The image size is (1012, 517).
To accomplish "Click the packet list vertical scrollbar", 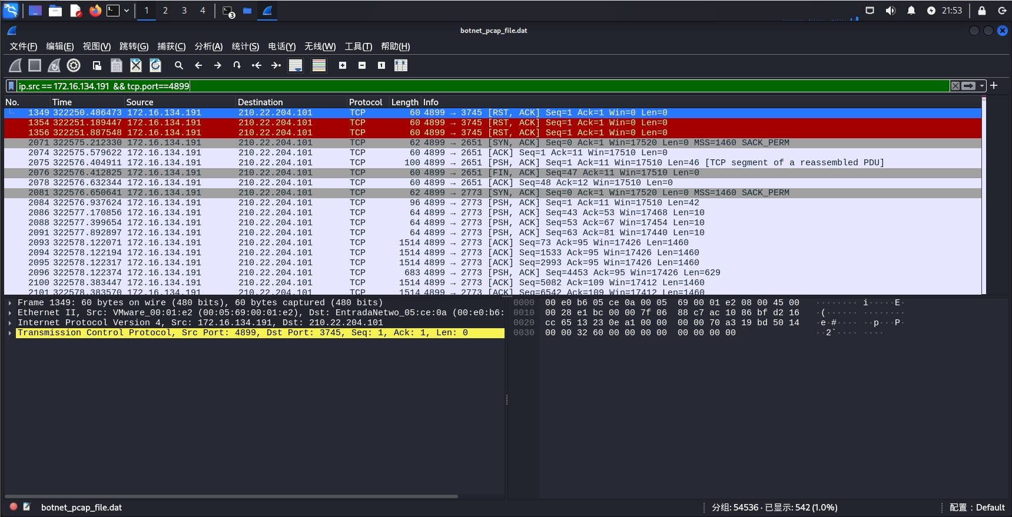I will click(984, 196).
